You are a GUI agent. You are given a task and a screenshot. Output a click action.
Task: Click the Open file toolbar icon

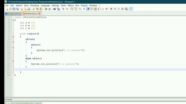click(x=10, y=9)
